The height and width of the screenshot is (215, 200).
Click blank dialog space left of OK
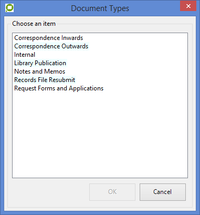(x=49, y=192)
